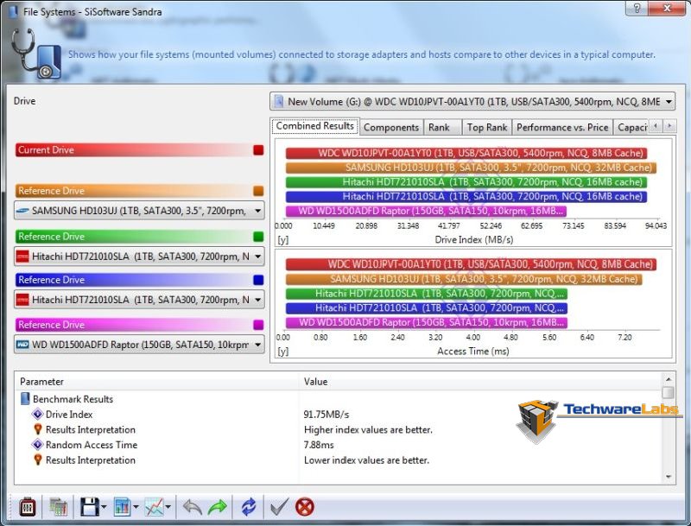
Task: Open the bar chart icon dropdown arrow
Action: point(136,508)
